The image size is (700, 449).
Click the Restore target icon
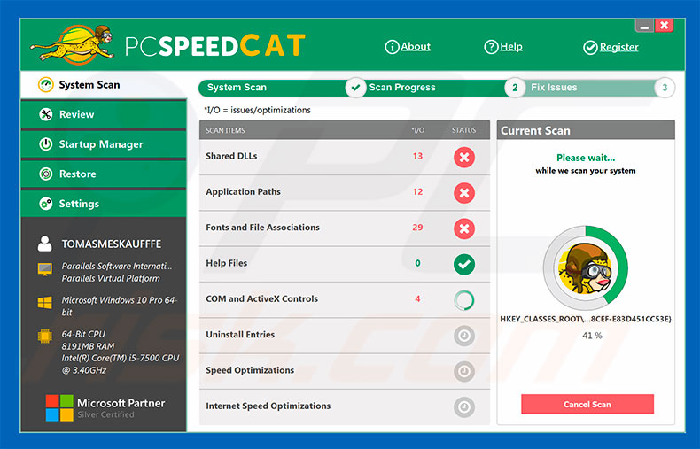tap(45, 174)
